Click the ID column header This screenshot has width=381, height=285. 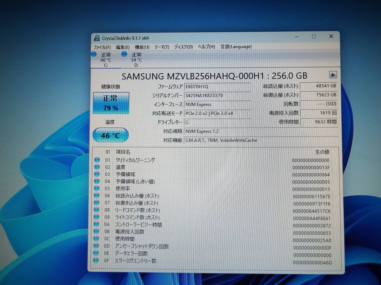point(108,152)
